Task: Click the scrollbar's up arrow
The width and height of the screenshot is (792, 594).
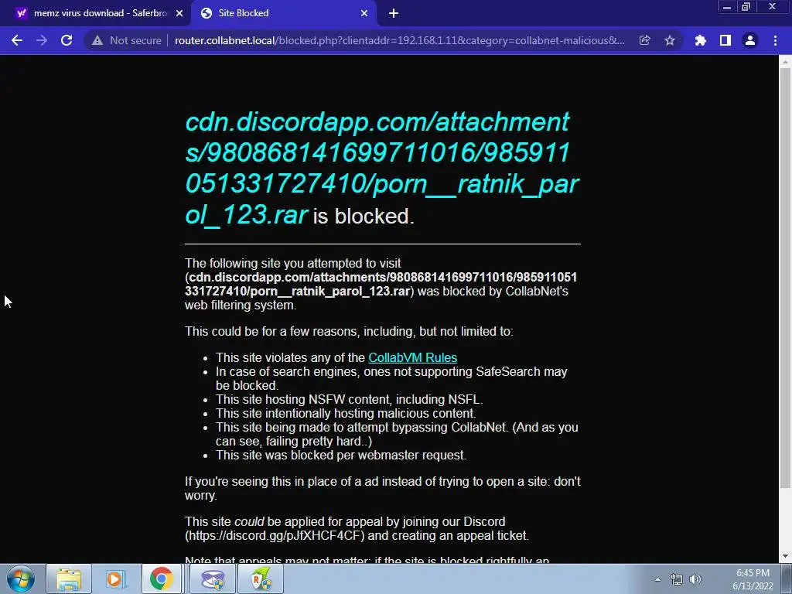Action: coord(785,62)
